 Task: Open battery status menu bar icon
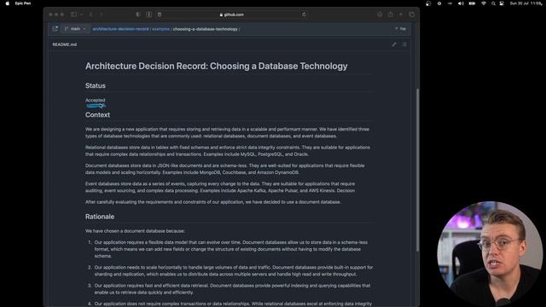[472, 3]
